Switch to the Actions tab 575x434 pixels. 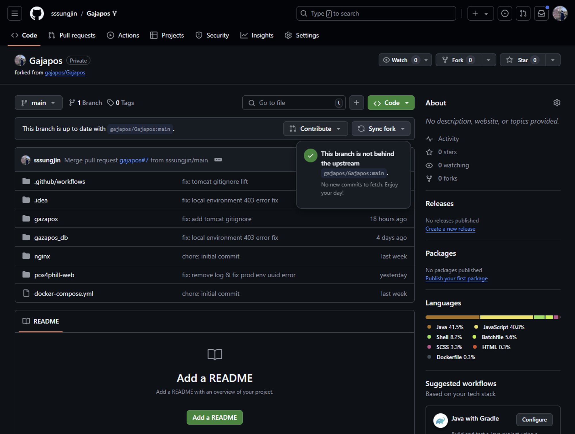click(x=123, y=35)
